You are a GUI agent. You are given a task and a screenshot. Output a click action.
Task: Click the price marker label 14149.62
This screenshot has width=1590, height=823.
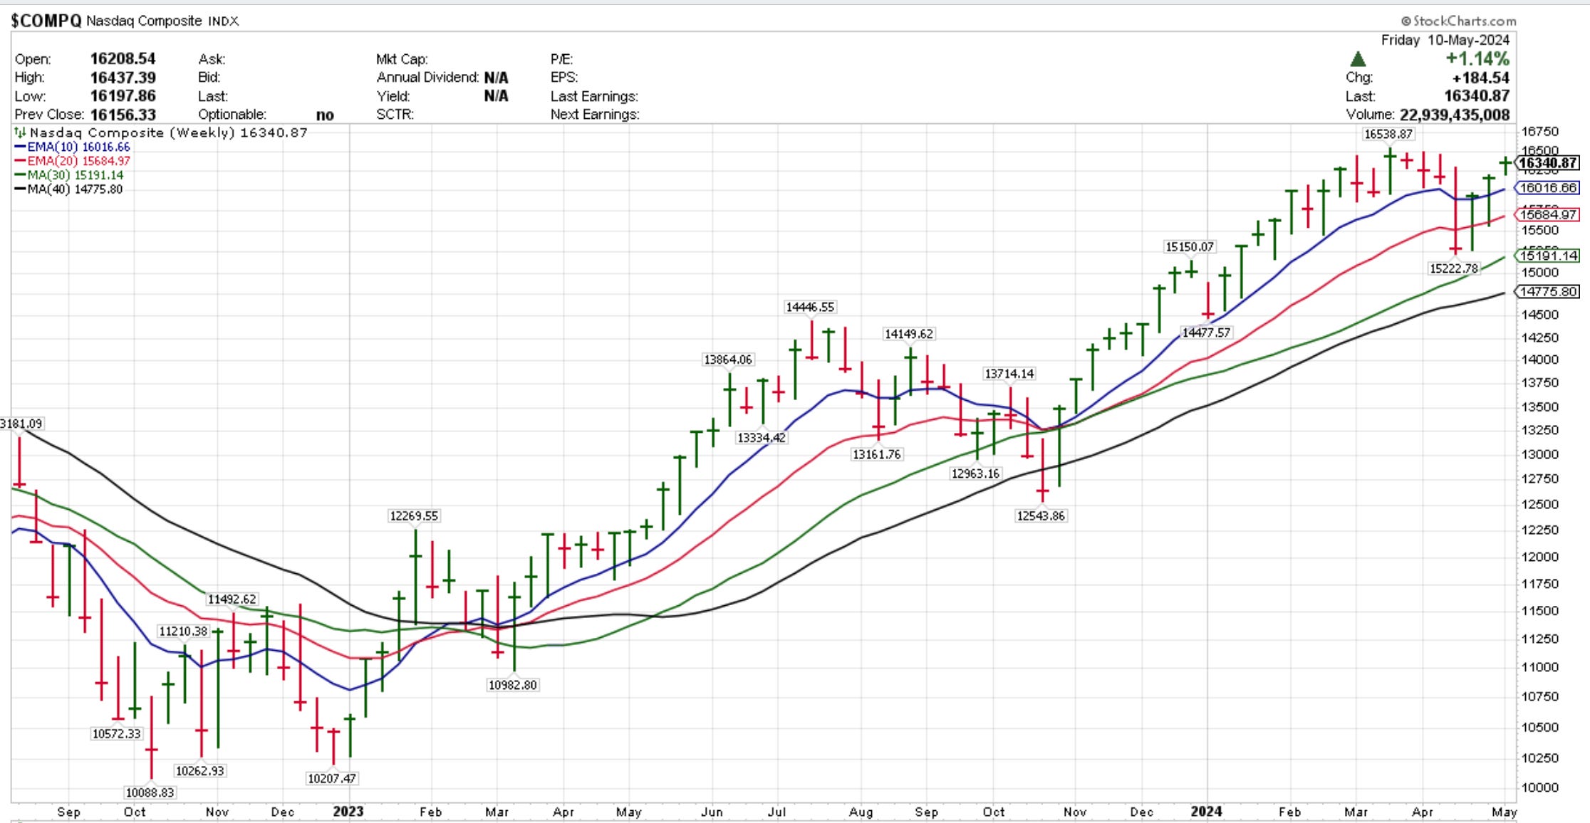(x=909, y=334)
